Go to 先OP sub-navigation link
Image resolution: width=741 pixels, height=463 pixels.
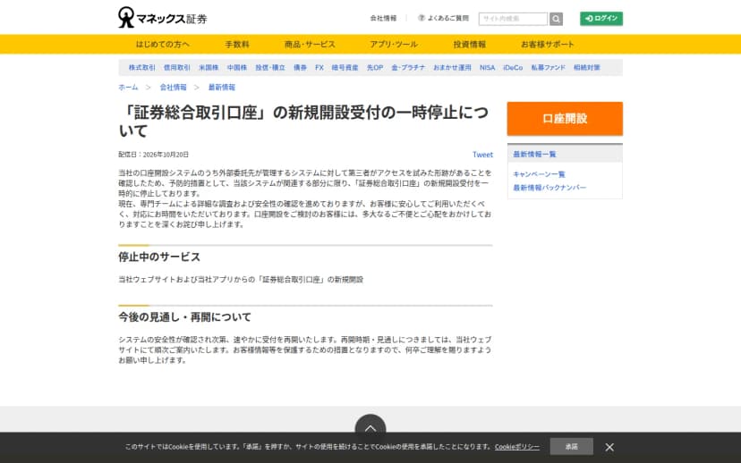375,68
